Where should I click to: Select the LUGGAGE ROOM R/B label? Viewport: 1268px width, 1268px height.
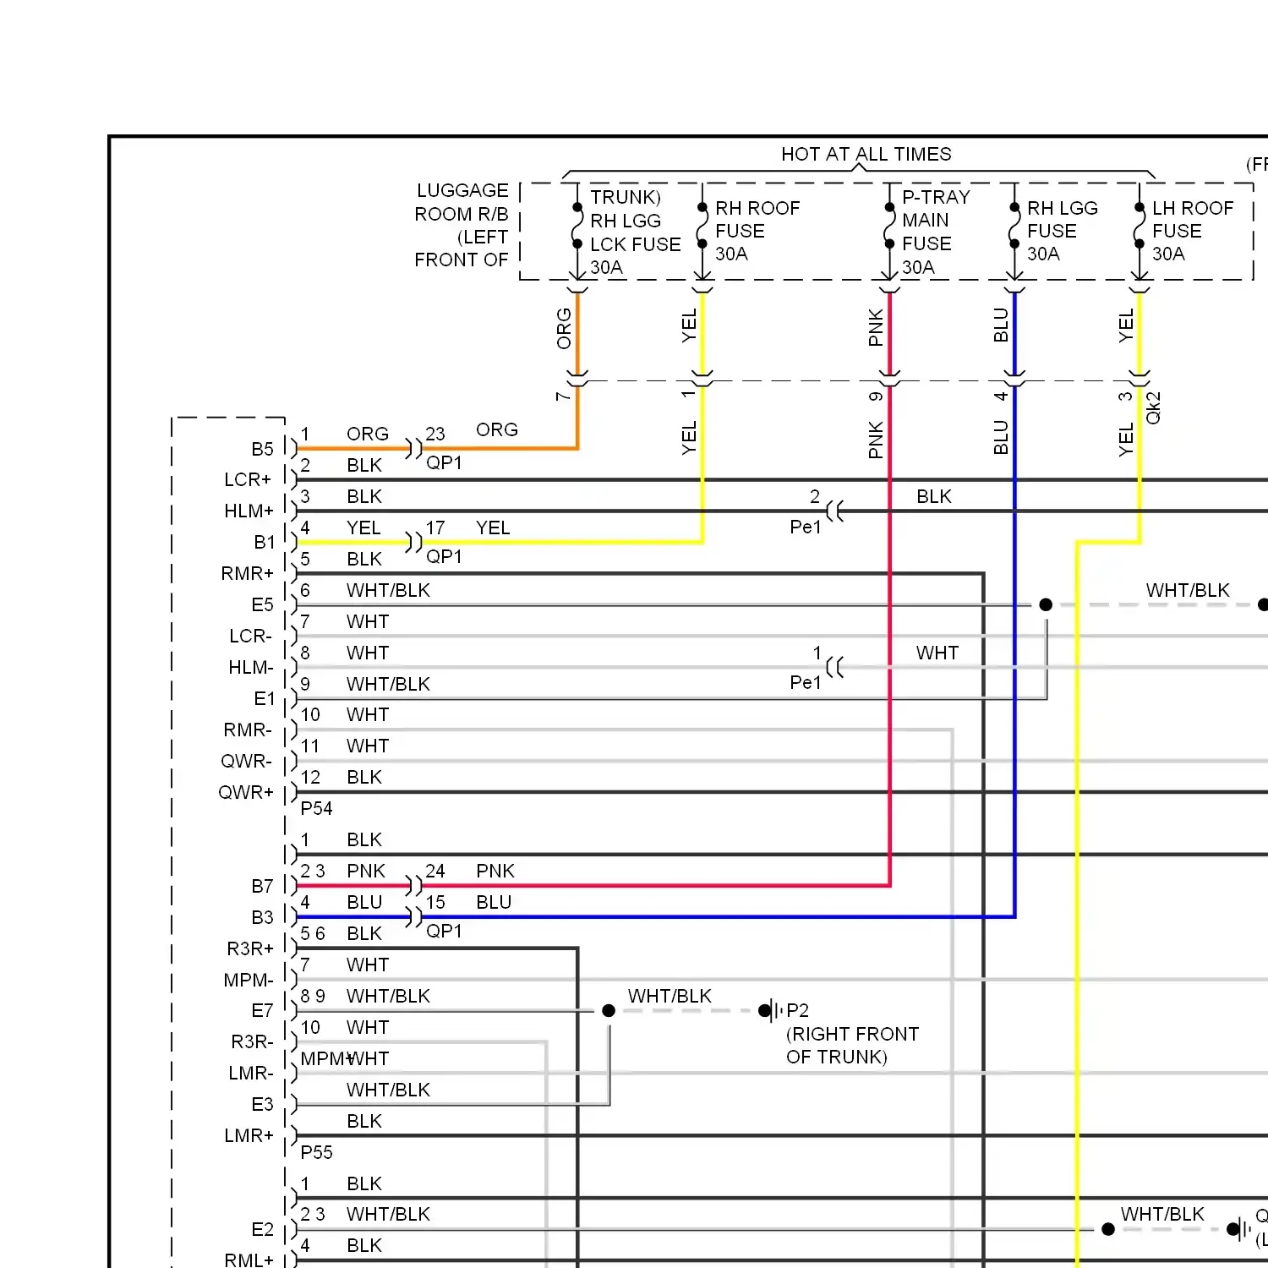pos(462,202)
